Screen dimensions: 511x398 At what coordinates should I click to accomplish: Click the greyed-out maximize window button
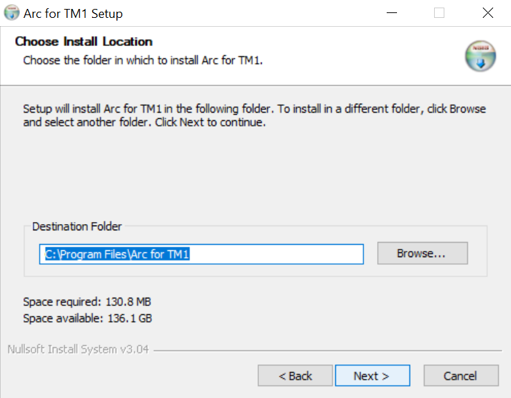pos(439,13)
